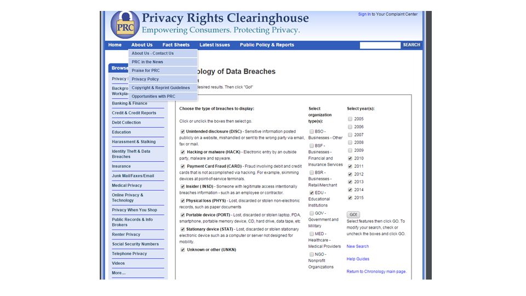Screen dimensions: 526x296
Task: Check the 2006 year checkbox
Action: [x=350, y=127]
